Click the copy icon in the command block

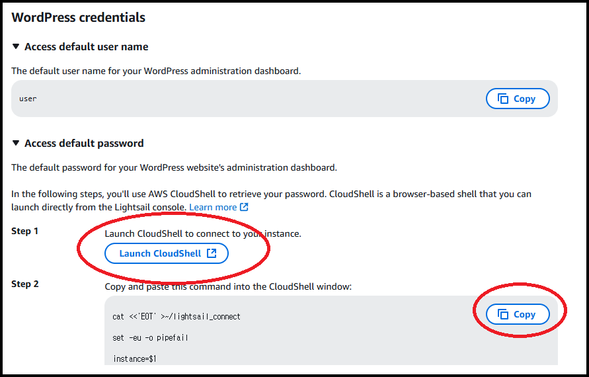pyautogui.click(x=503, y=314)
